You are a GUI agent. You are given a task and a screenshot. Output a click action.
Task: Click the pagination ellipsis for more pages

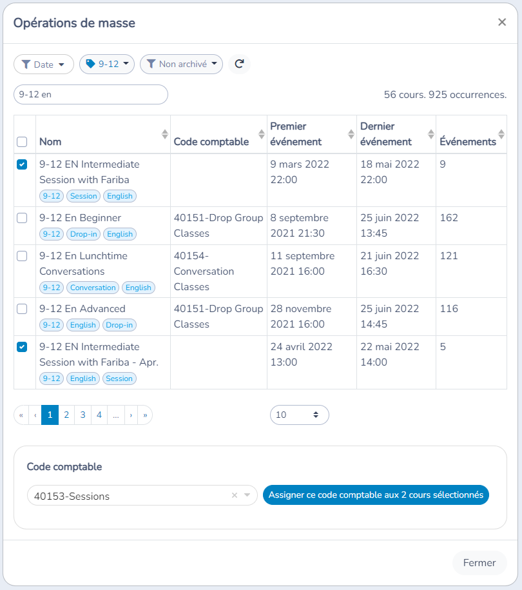click(x=116, y=415)
